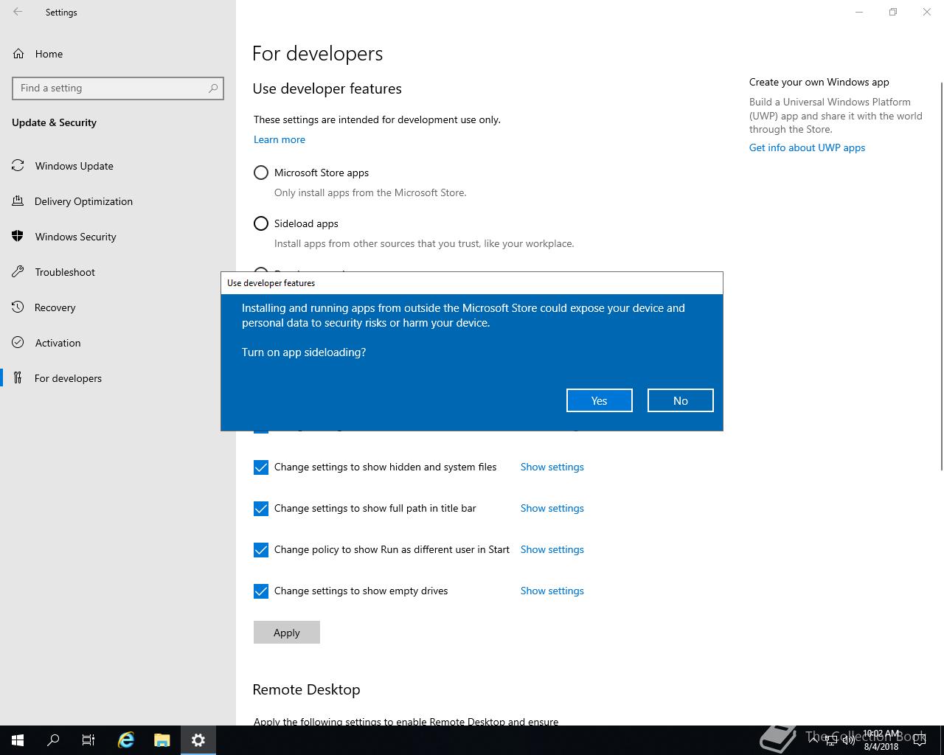Click the back arrow in Settings

click(x=18, y=12)
